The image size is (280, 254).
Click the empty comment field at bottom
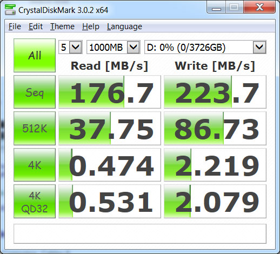pos(140,233)
